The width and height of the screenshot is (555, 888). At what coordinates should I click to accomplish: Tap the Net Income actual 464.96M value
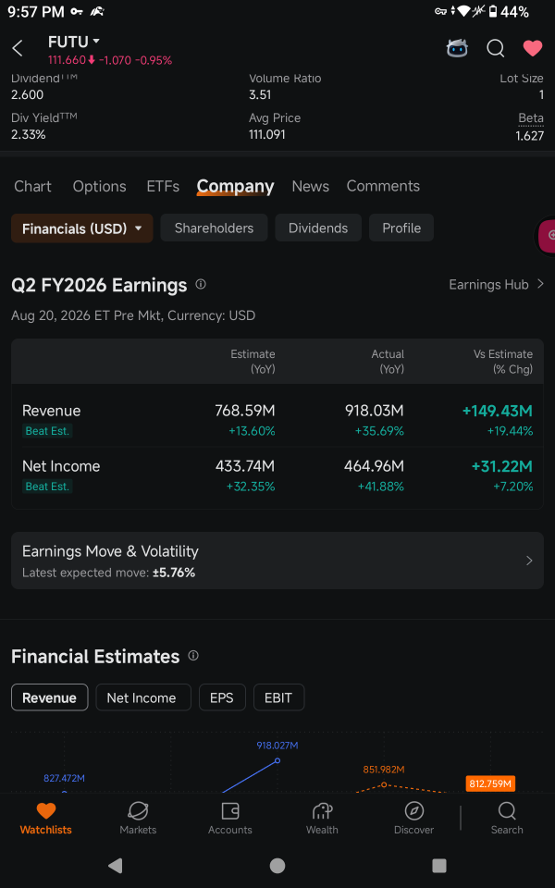click(x=374, y=466)
